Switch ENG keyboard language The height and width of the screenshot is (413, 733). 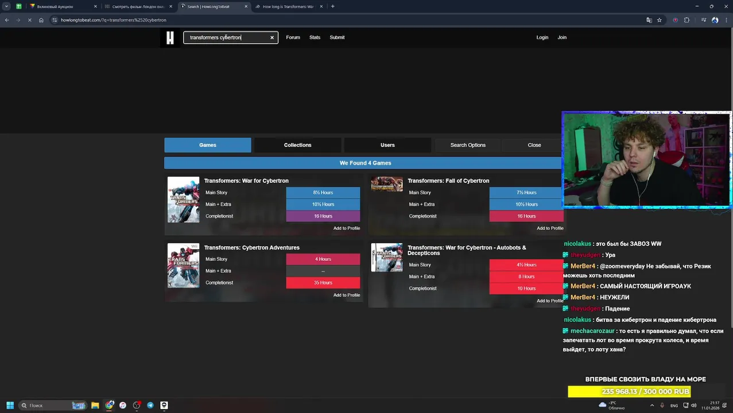(674, 406)
